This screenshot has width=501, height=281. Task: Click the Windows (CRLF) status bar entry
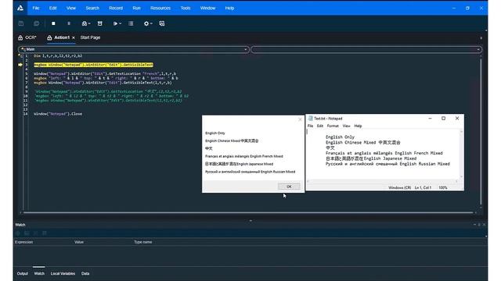tap(399, 187)
